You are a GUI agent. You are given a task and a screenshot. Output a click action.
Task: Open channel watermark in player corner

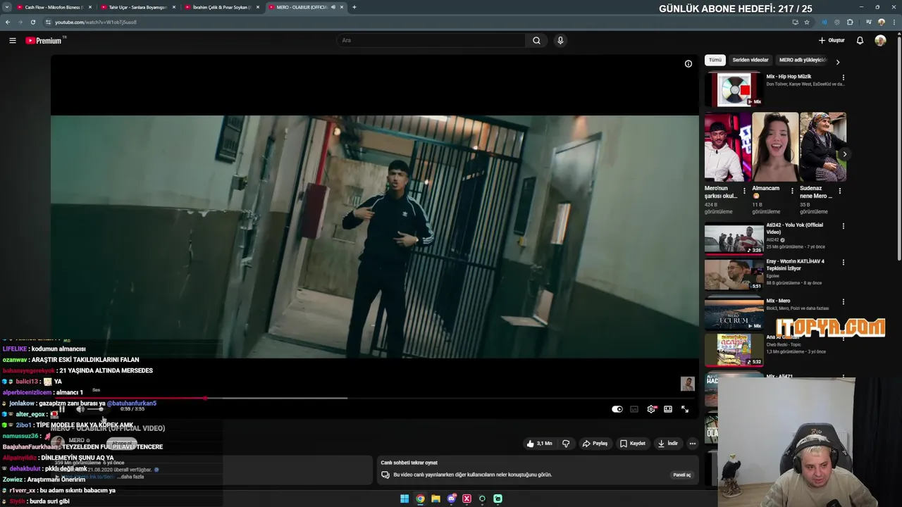click(x=687, y=384)
